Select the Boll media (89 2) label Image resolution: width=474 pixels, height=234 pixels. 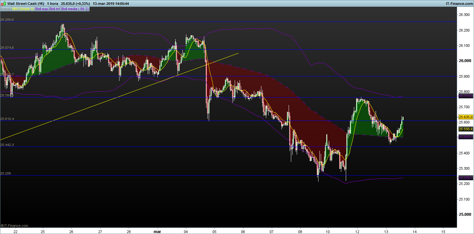[75, 9]
